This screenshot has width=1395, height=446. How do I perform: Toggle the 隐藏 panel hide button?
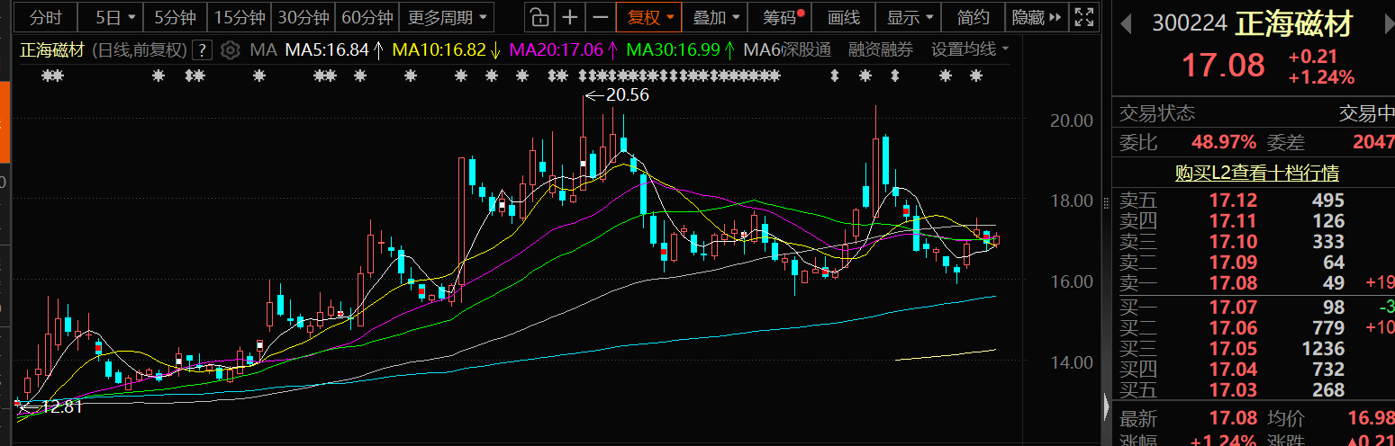point(1037,17)
